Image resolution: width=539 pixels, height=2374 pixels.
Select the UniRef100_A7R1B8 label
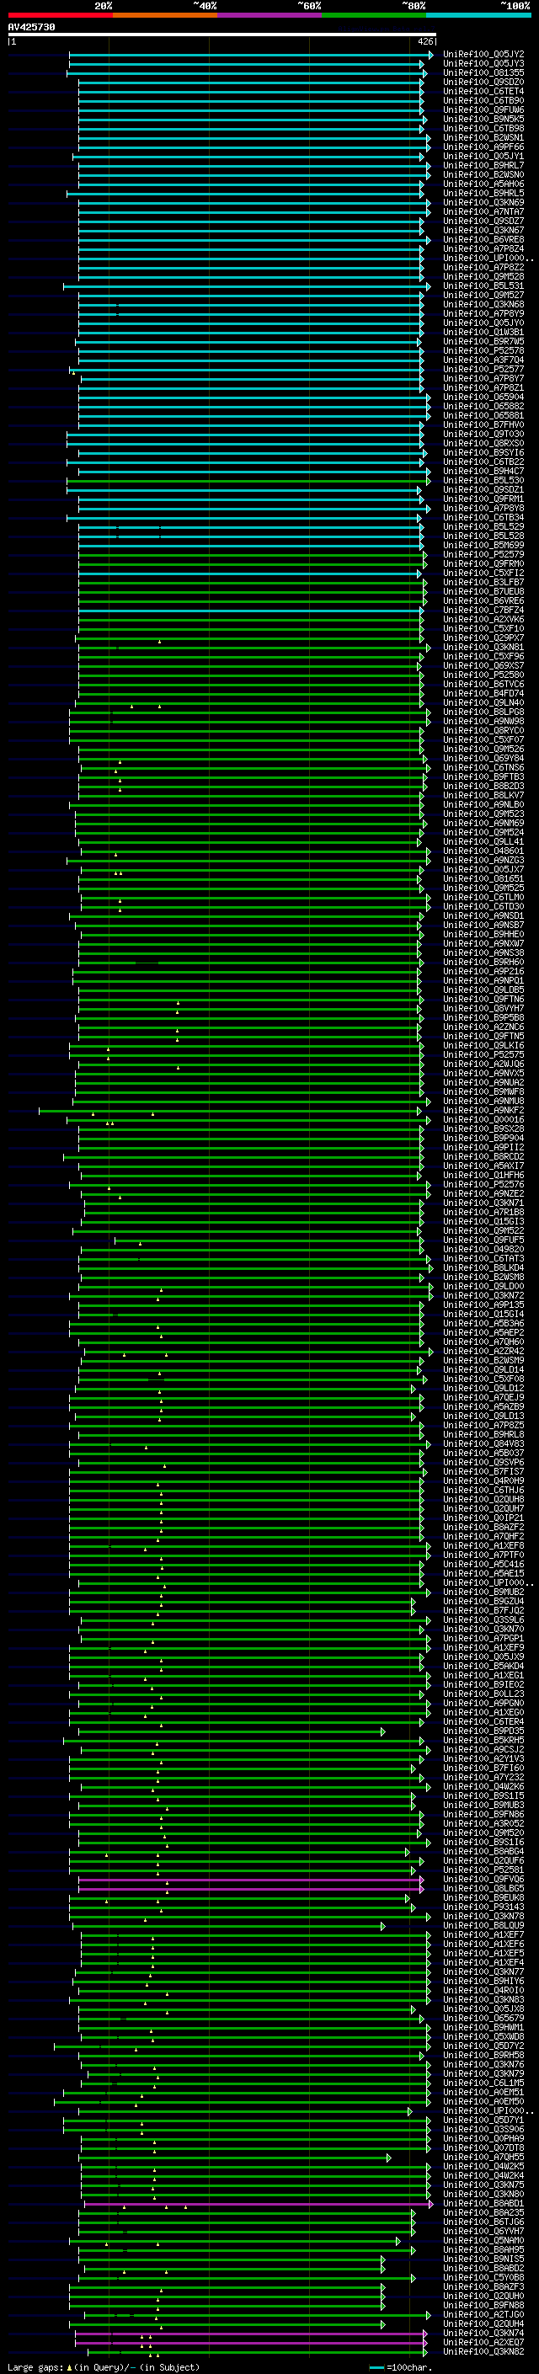pyautogui.click(x=483, y=1213)
